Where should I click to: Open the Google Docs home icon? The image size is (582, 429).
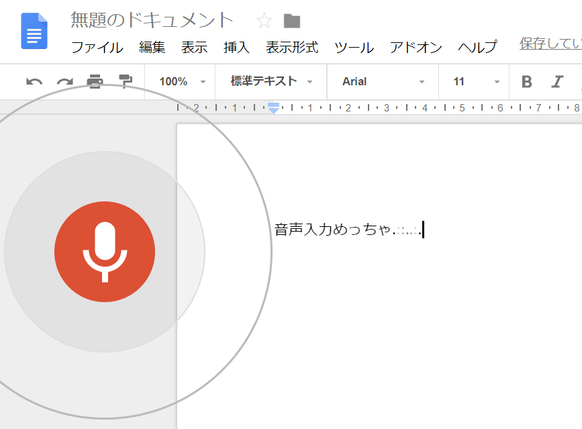(34, 31)
